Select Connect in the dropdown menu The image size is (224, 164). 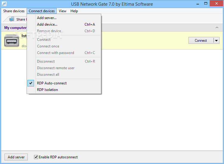[64, 40]
